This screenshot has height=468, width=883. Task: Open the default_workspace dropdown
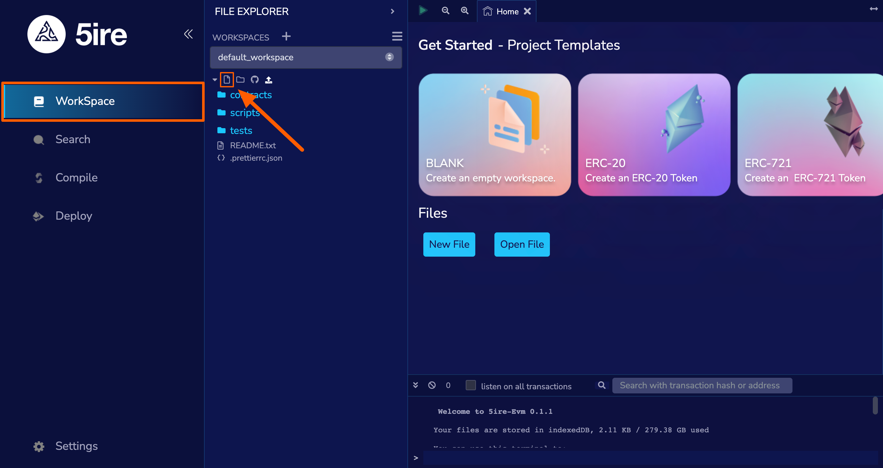coord(306,57)
